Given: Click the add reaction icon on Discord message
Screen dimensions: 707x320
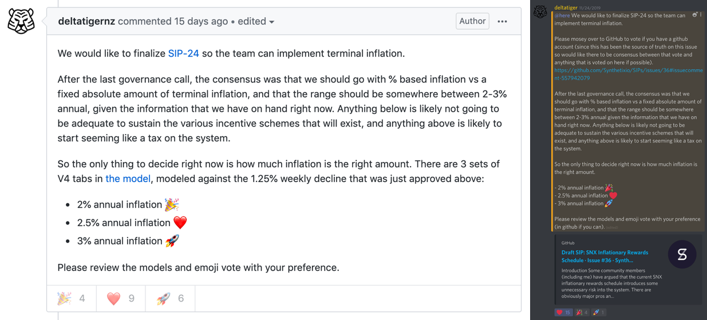Looking at the screenshot, I should (x=694, y=15).
